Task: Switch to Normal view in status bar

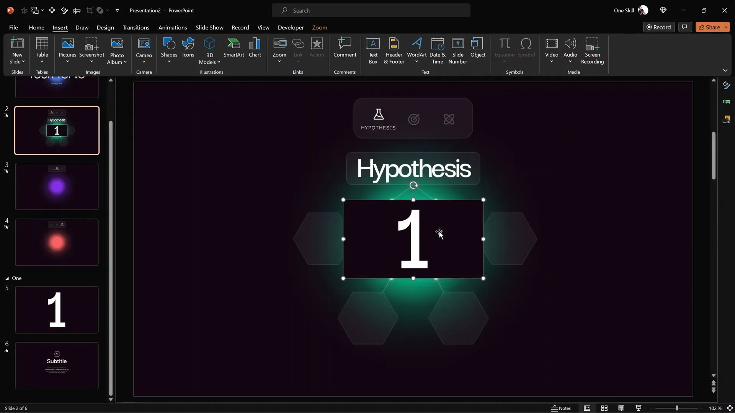Action: (587, 408)
